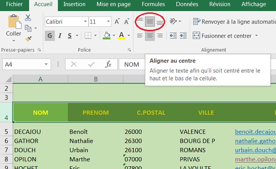Increase indent of cell content
The height and width of the screenshot is (169, 276).
(x=183, y=36)
